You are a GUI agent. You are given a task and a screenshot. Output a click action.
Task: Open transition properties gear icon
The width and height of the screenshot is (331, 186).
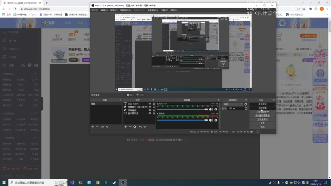click(245, 105)
